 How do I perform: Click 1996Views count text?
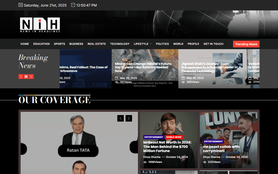tap(155, 162)
